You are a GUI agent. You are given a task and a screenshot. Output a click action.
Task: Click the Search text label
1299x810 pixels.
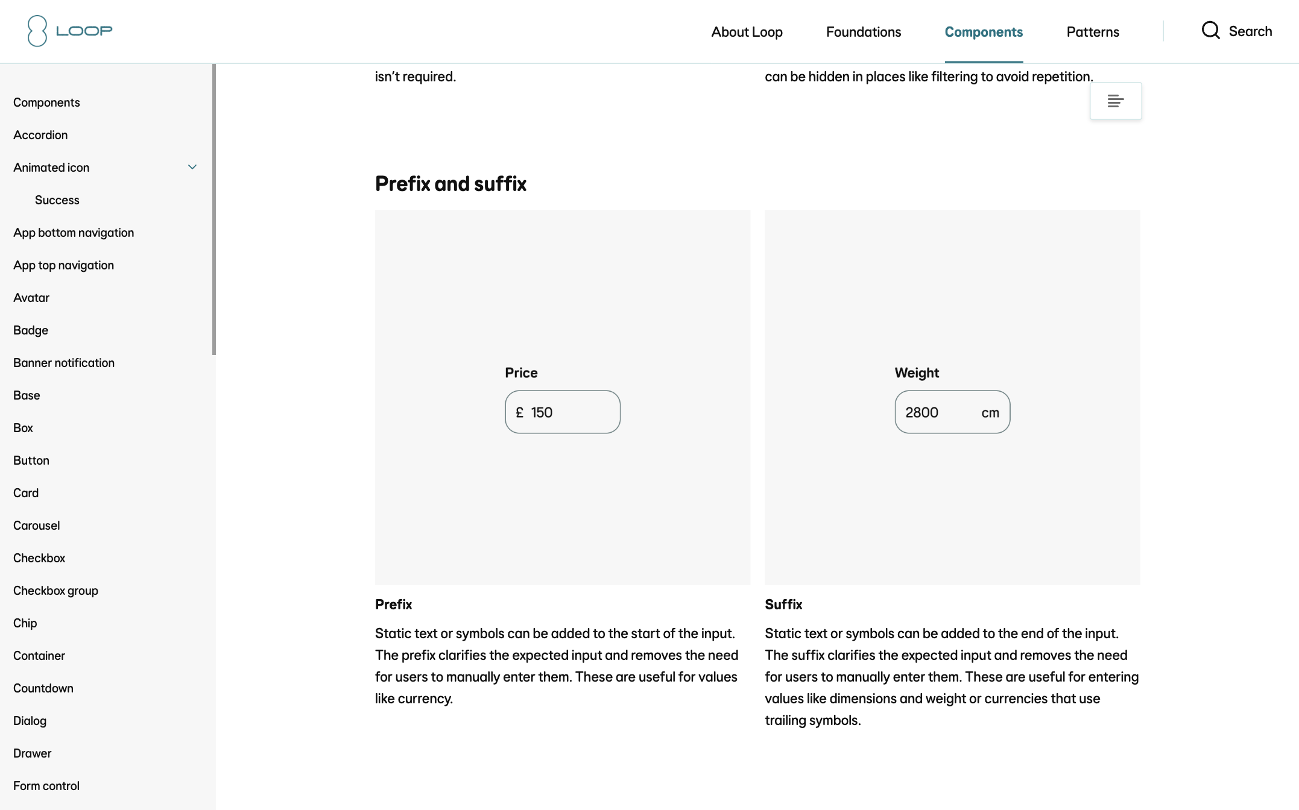1250,31
